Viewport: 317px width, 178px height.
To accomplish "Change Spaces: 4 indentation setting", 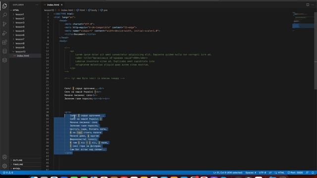I will (251, 173).
